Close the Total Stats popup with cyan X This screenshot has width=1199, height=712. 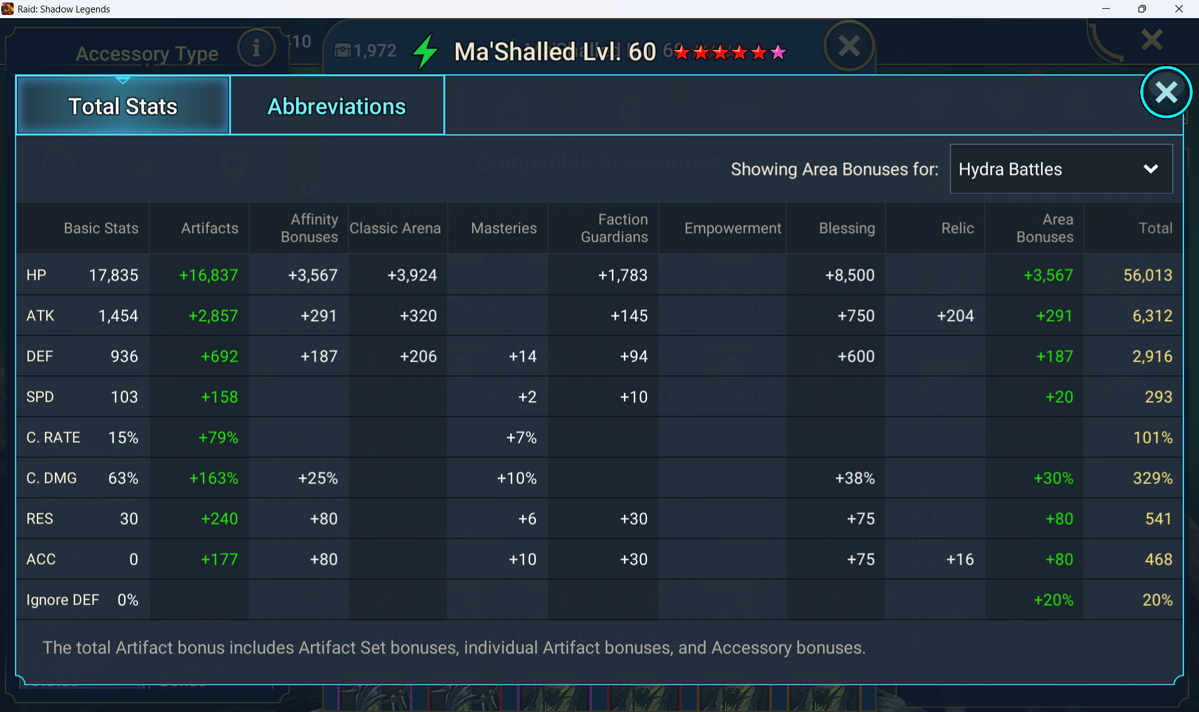coord(1165,92)
